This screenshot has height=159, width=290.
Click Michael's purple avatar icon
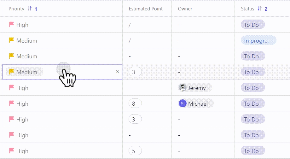[x=183, y=103]
